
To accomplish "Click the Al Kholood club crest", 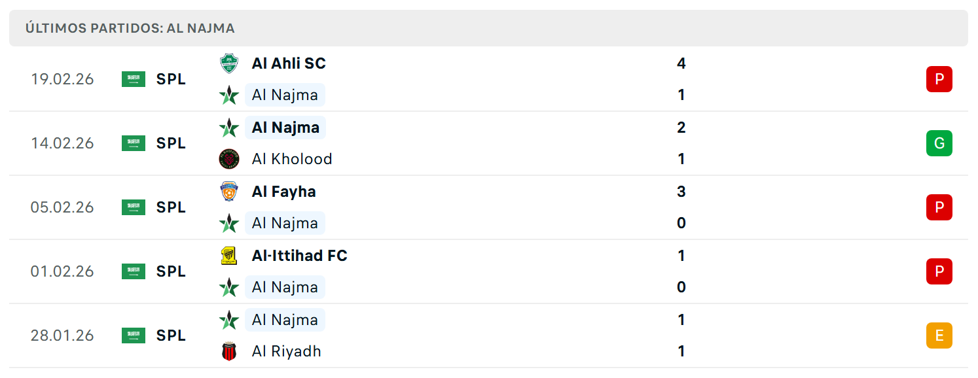I will pos(229,159).
